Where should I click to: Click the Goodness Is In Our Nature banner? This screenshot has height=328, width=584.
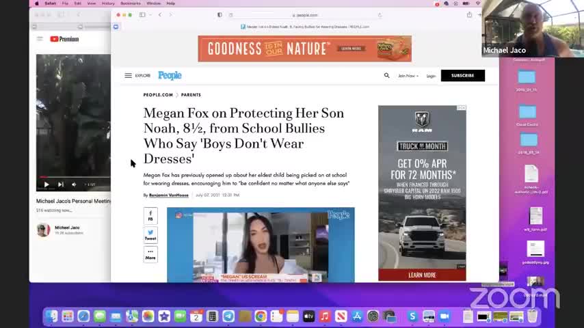click(x=305, y=49)
